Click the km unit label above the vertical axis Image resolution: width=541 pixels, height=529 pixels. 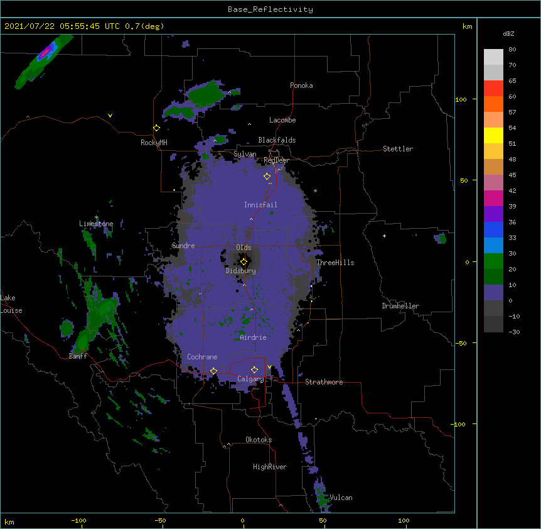pyautogui.click(x=468, y=26)
